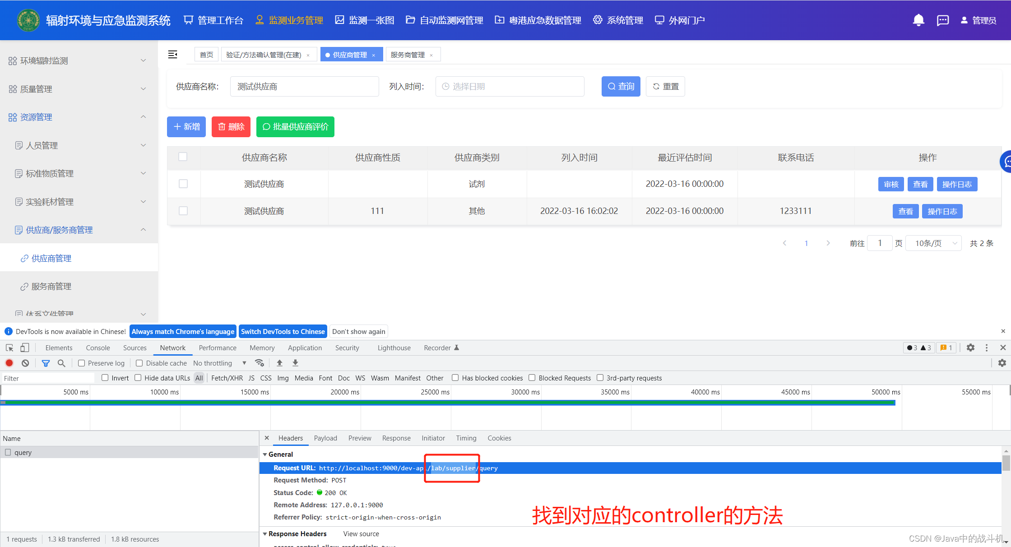
Task: Open the 10条/页 page size dropdown
Action: pyautogui.click(x=933, y=243)
